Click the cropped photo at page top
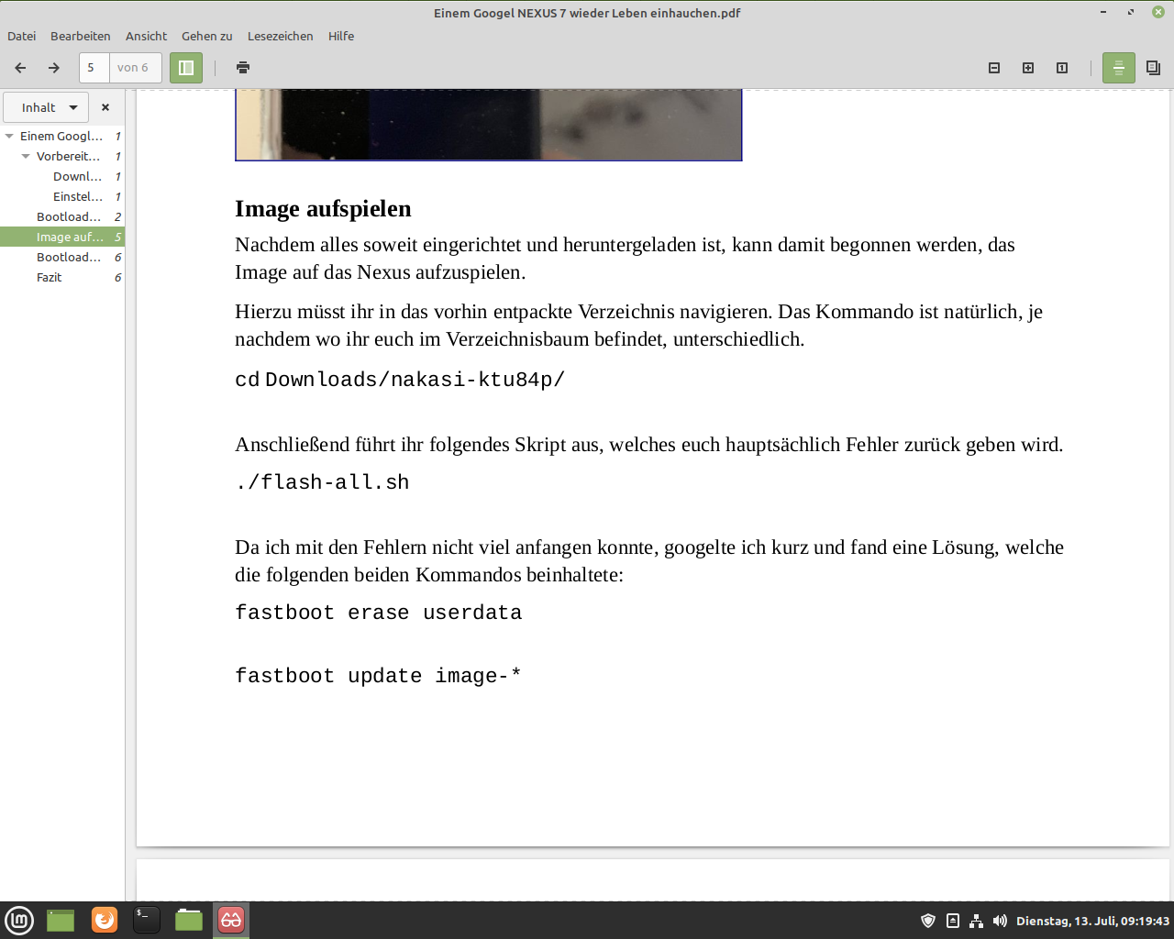1174x939 pixels. [488, 126]
